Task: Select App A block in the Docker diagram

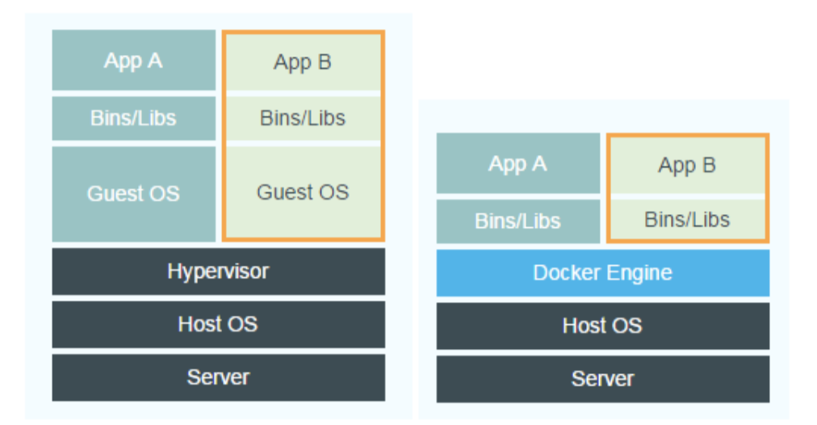Action: click(518, 163)
